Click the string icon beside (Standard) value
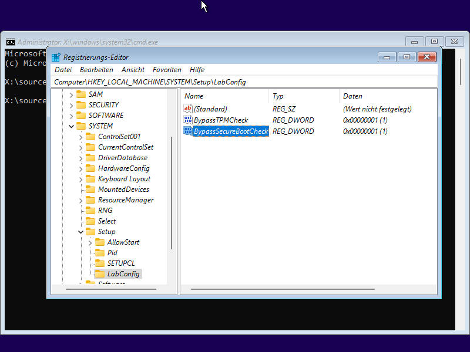The height and width of the screenshot is (352, 470). click(188, 109)
